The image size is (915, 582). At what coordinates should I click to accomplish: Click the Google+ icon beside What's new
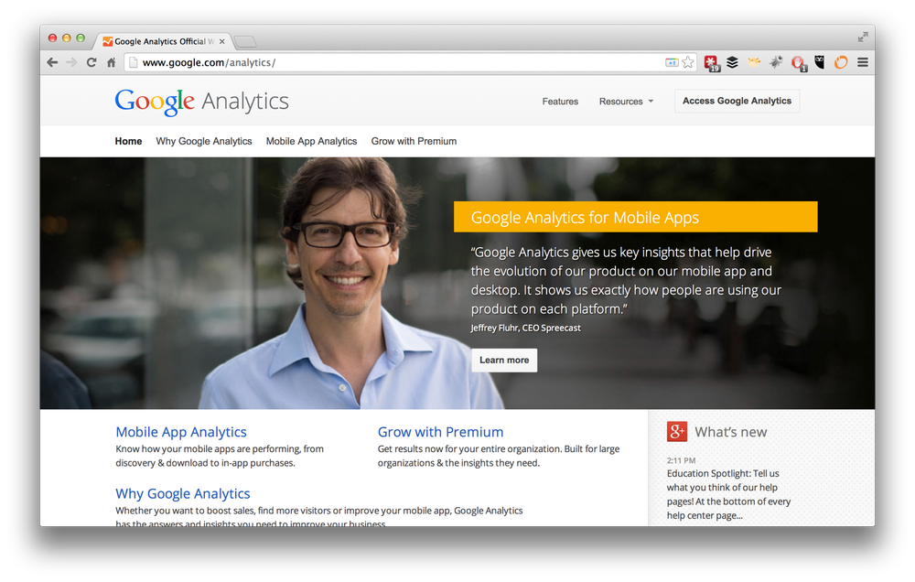coord(677,432)
